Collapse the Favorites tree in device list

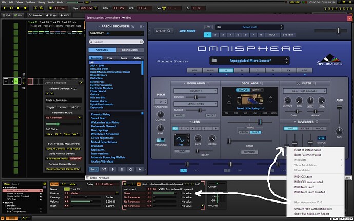(x=4, y=187)
